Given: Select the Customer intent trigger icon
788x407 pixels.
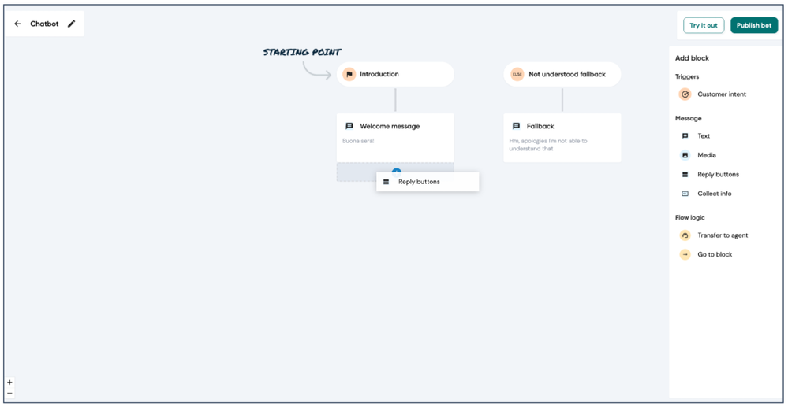Looking at the screenshot, I should tap(685, 94).
